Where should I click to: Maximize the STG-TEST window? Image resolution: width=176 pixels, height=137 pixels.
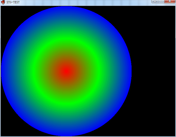tap(161, 1)
